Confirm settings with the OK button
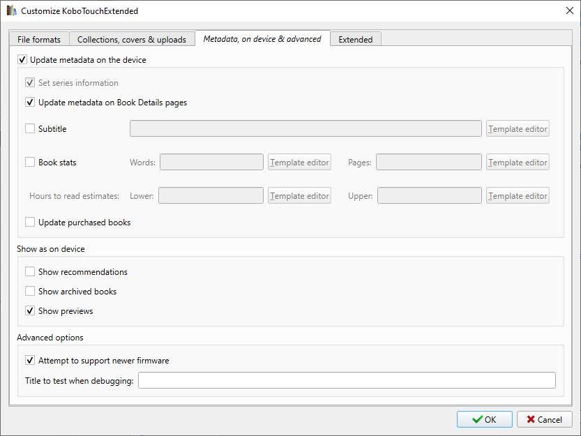 tap(485, 419)
